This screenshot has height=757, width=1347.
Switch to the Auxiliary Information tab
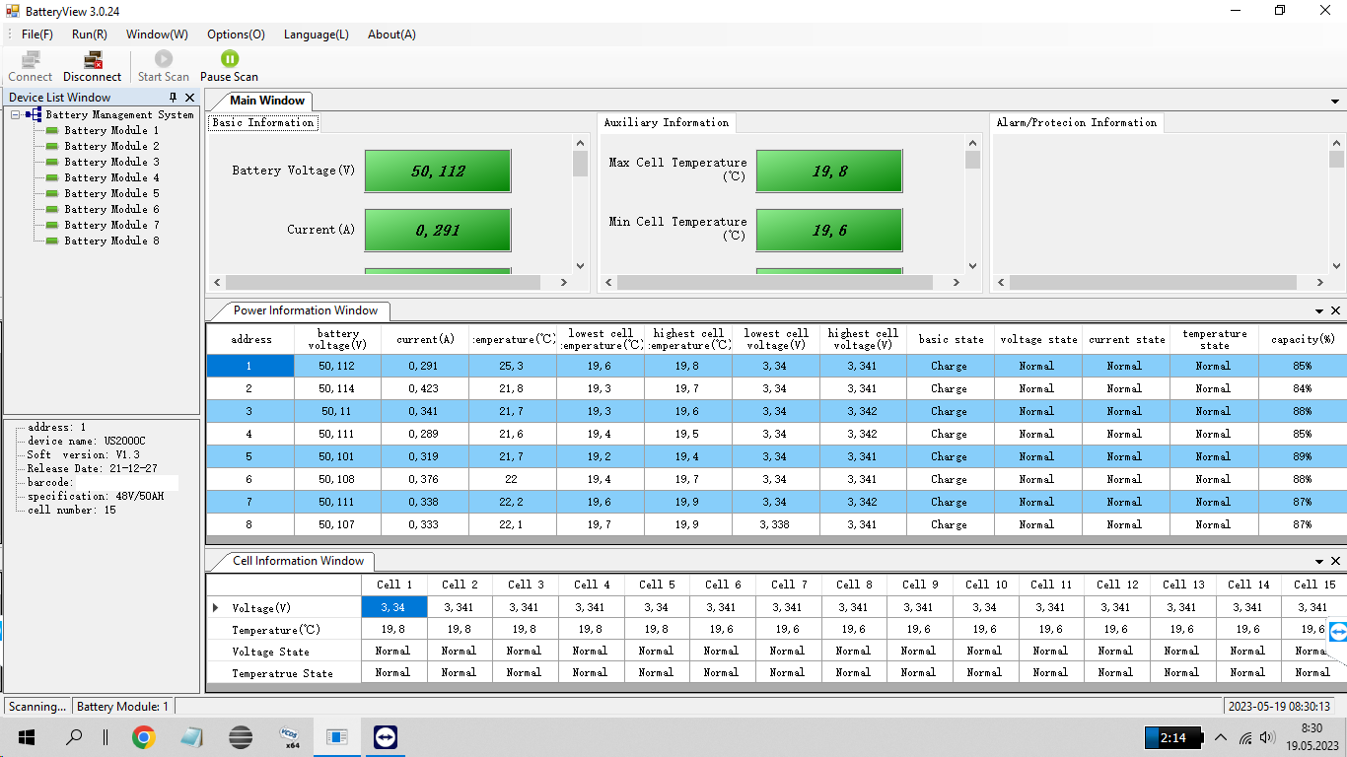click(x=667, y=123)
